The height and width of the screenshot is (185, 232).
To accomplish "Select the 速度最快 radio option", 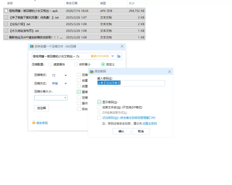I will pyautogui.click(x=50, y=64).
